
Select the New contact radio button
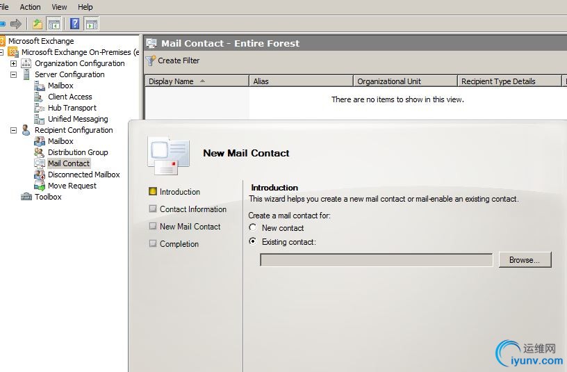tap(253, 227)
